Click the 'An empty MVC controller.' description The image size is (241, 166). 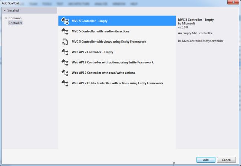pyautogui.click(x=195, y=33)
